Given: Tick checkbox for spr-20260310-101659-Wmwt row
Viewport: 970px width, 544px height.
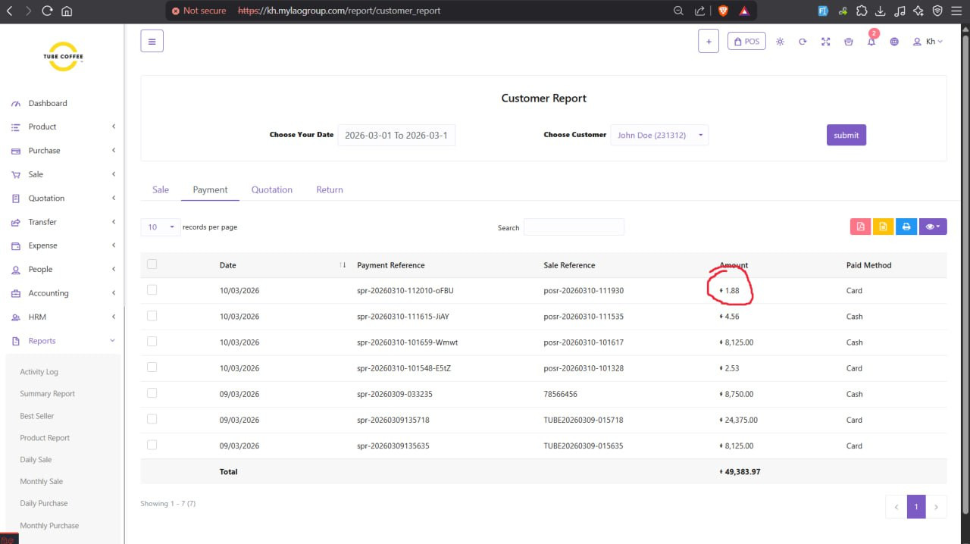Looking at the screenshot, I should coord(152,342).
